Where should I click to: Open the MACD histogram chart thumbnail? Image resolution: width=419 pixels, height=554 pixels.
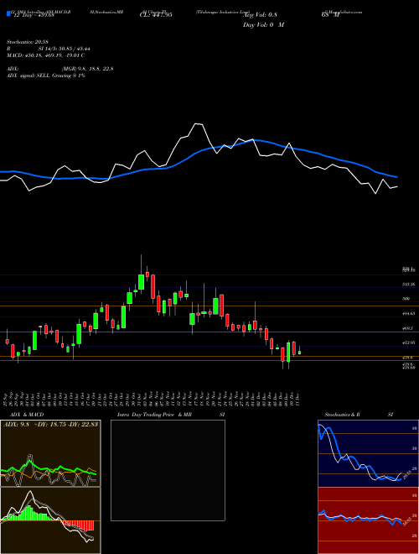(50, 520)
